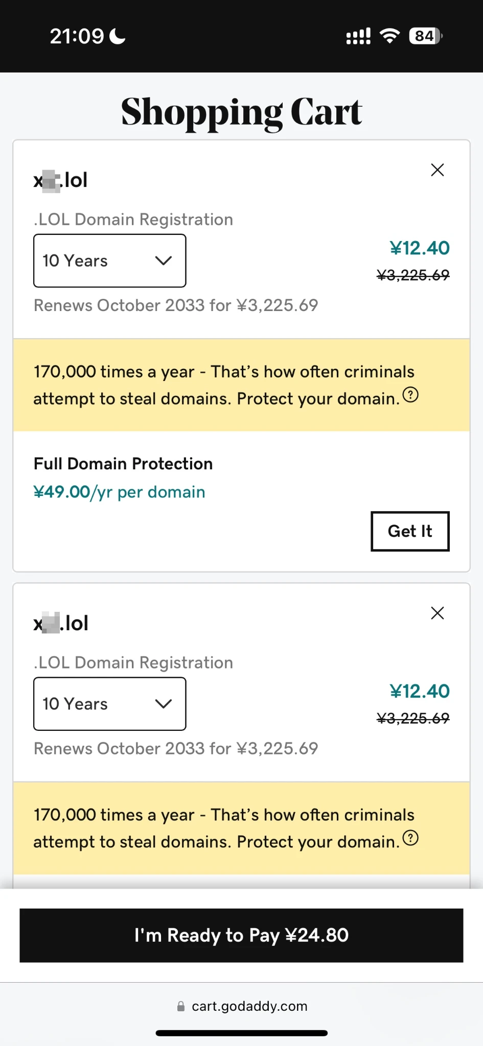Open the first domain's 10 Years dropdown

(x=109, y=260)
